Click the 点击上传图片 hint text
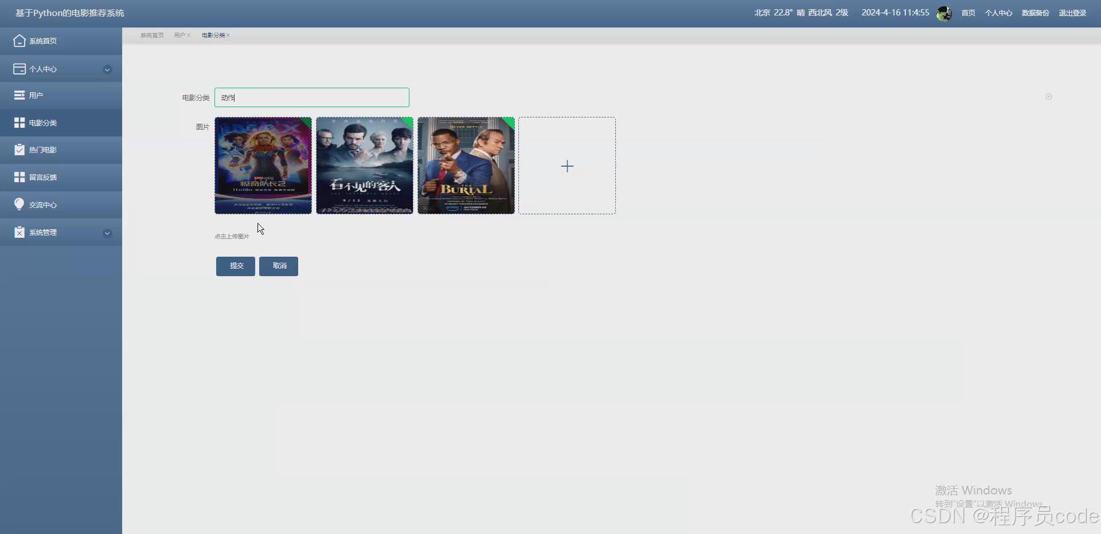The image size is (1101, 534). [232, 237]
